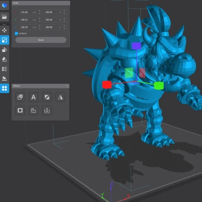Click the Reset scale button

[x=41, y=40]
